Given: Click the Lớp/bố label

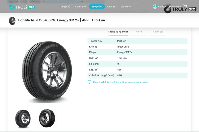Looking at the screenshot, I should [x=93, y=70].
